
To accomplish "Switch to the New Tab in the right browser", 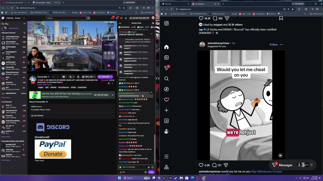I will [175, 4].
